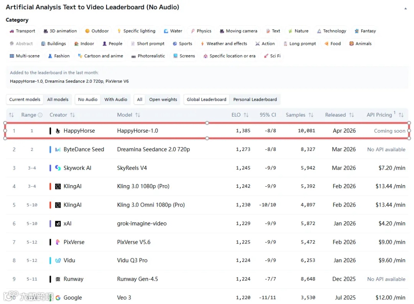The width and height of the screenshot is (414, 304).
Task: Filter by Short prompt category
Action: point(148,44)
